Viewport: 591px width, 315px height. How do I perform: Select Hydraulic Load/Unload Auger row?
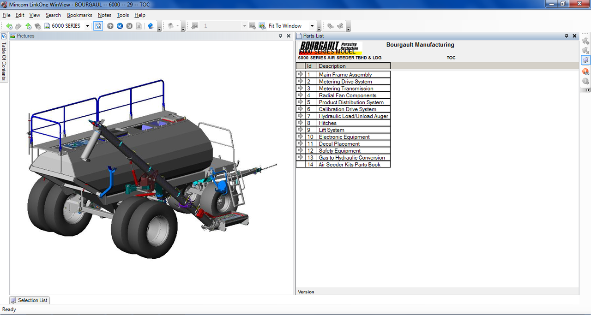pos(343,116)
